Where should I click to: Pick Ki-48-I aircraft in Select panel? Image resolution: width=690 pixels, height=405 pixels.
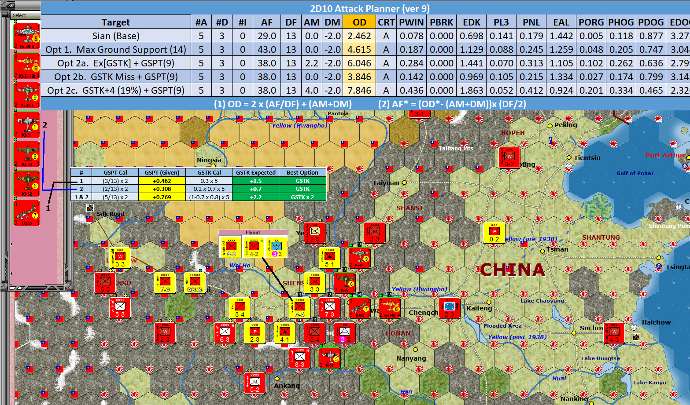[x=27, y=95]
